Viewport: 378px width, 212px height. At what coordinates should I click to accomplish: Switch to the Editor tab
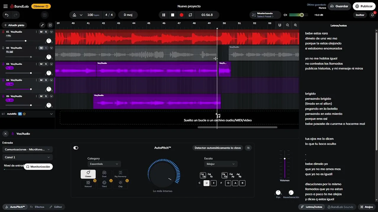(x=56, y=207)
